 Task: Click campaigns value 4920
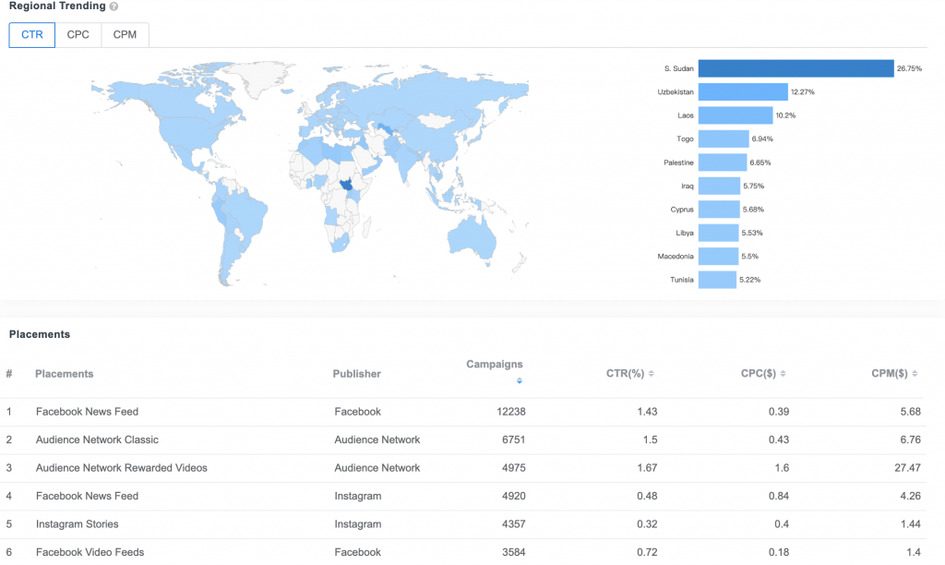coord(513,497)
